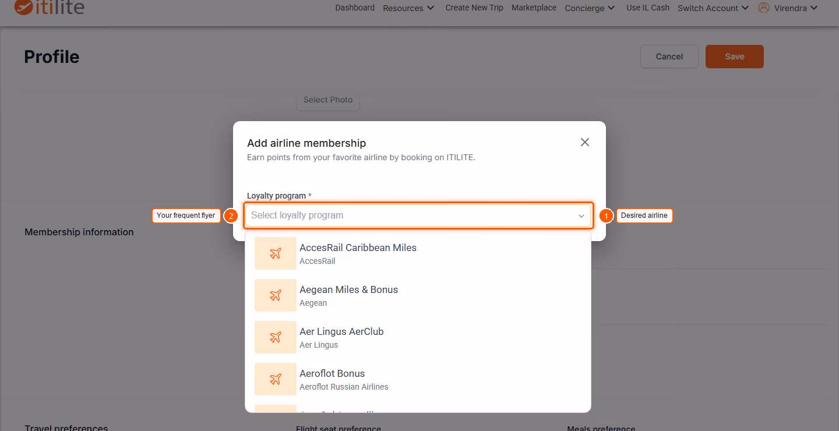Select AccesRail Caribbean Miles program
The image size is (839, 431).
tap(418, 253)
